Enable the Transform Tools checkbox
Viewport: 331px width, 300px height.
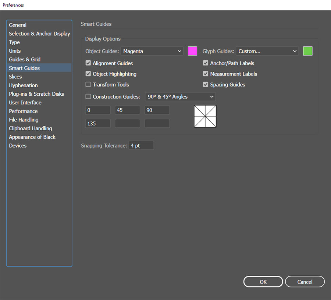[x=88, y=85]
